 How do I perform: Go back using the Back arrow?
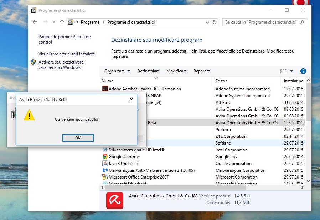point(35,22)
